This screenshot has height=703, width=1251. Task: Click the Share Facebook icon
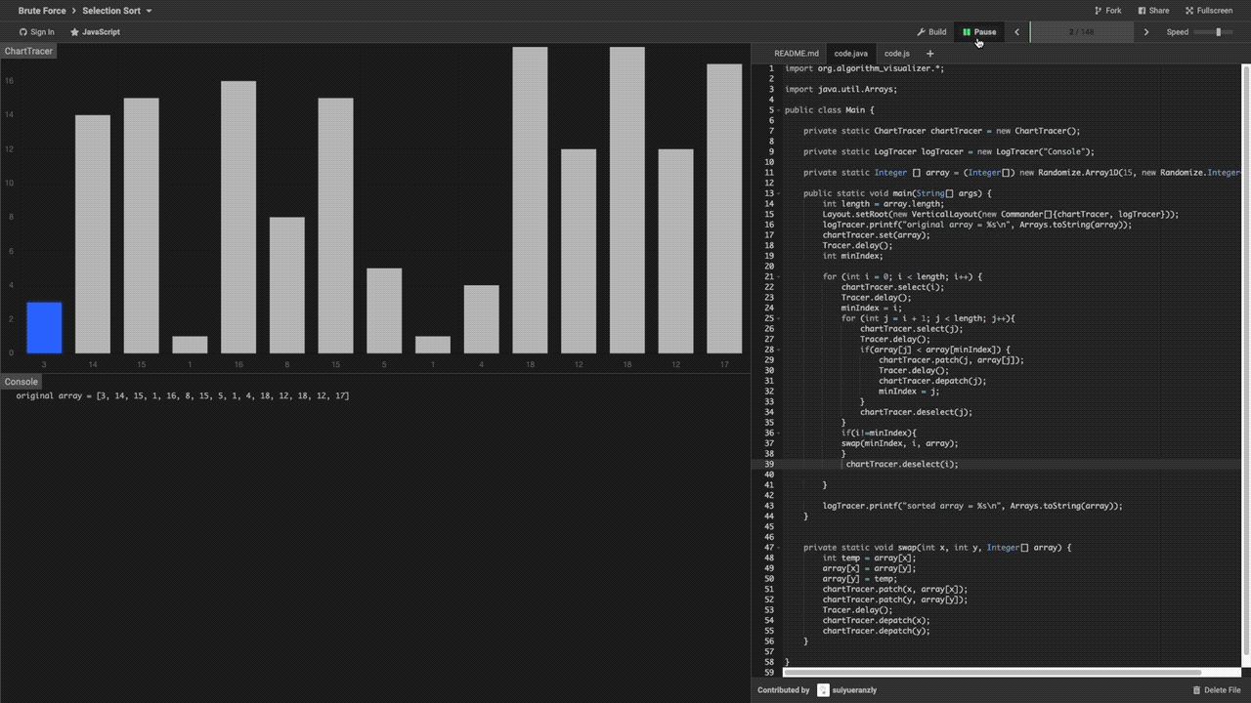1142,11
